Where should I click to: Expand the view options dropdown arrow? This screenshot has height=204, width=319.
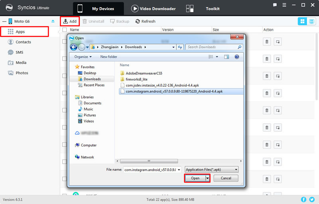217,57
